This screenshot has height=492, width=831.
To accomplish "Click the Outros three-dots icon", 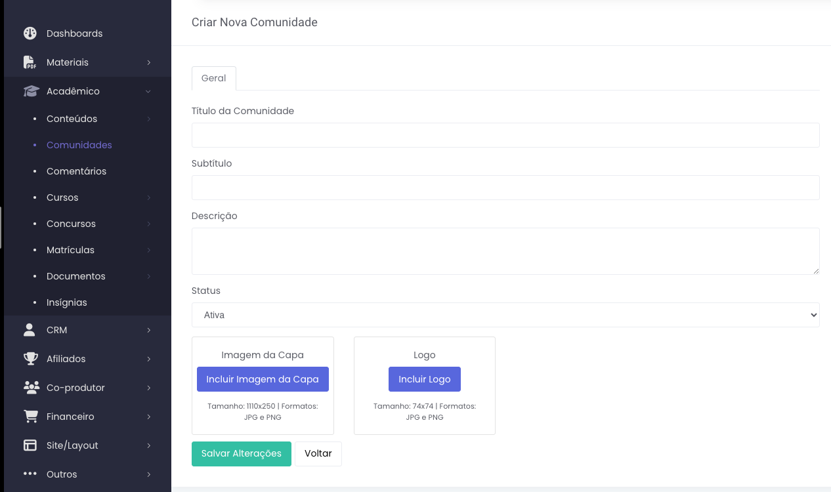I will click(x=30, y=474).
